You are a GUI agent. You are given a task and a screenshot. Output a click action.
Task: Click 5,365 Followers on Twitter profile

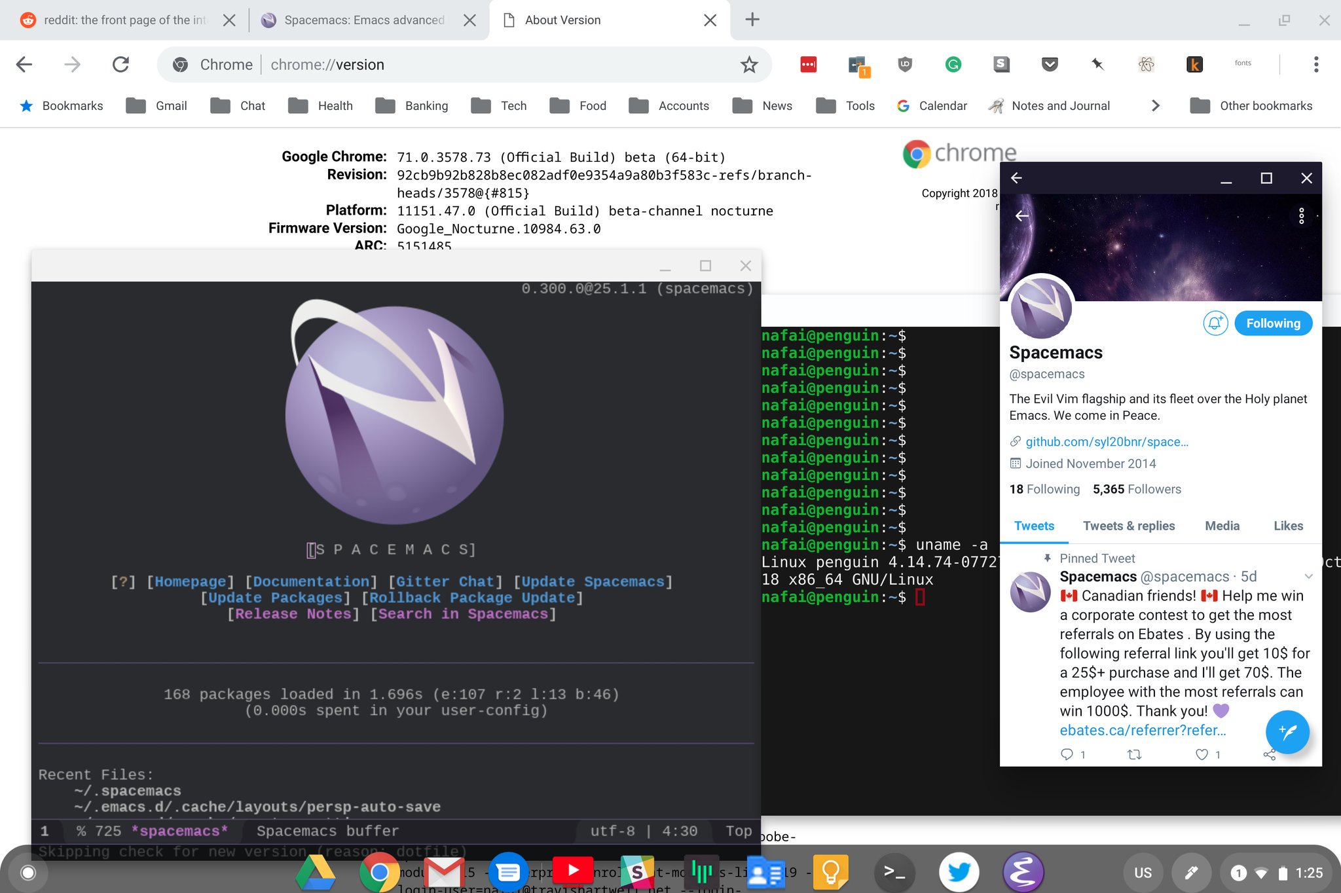1137,489
